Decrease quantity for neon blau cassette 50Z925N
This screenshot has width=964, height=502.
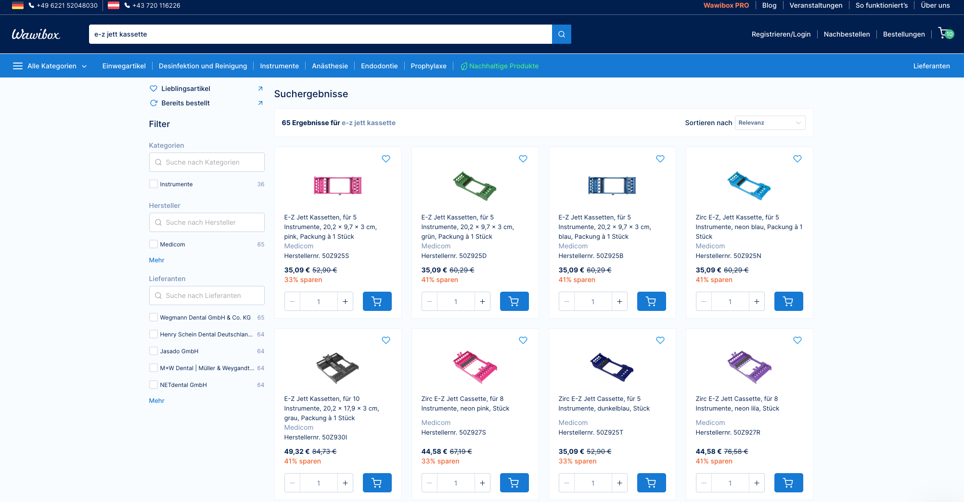704,301
